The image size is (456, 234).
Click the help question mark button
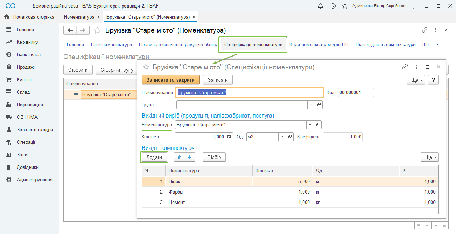[433, 80]
